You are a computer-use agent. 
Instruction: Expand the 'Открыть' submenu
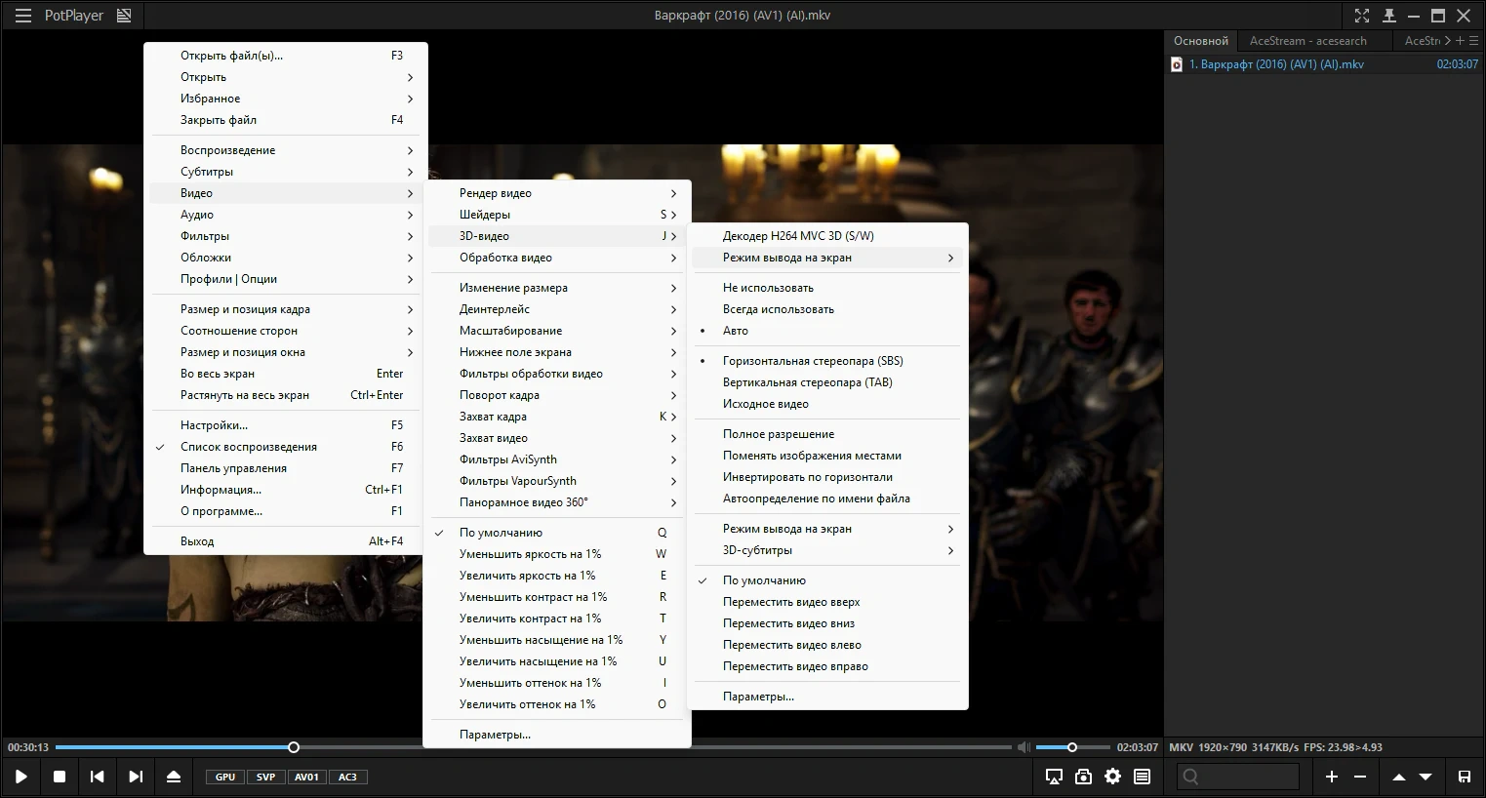285,77
